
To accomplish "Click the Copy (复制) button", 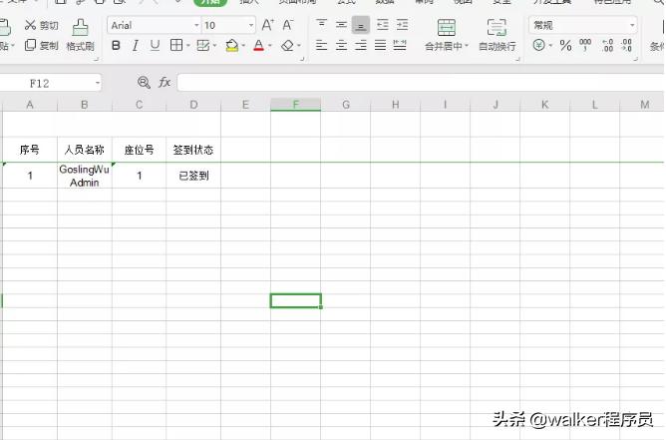I will coord(41,45).
